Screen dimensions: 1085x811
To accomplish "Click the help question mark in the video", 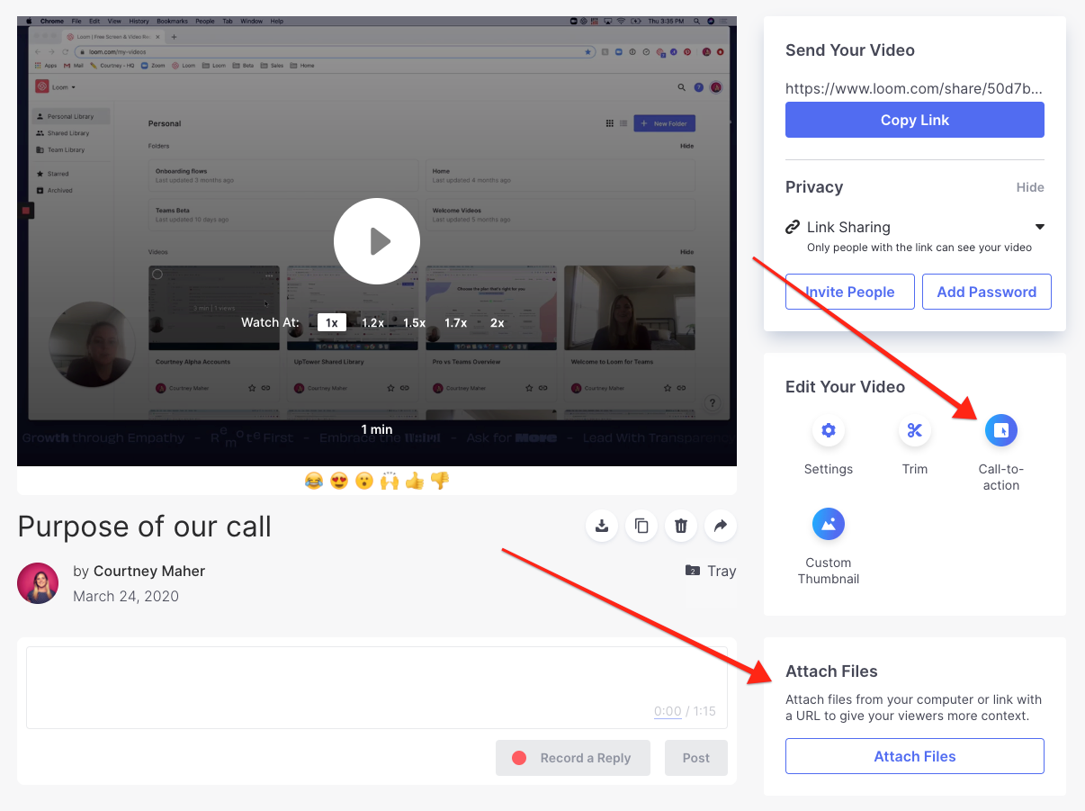I will tap(712, 402).
